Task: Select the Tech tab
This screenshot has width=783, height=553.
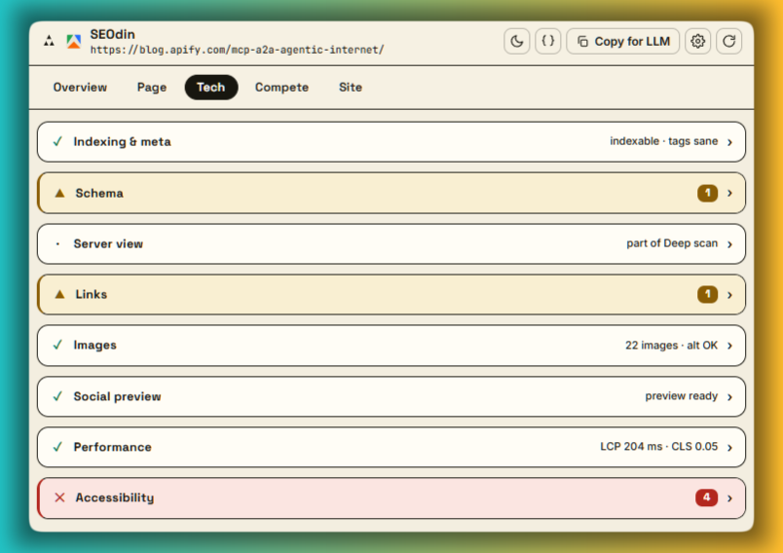Action: click(210, 88)
